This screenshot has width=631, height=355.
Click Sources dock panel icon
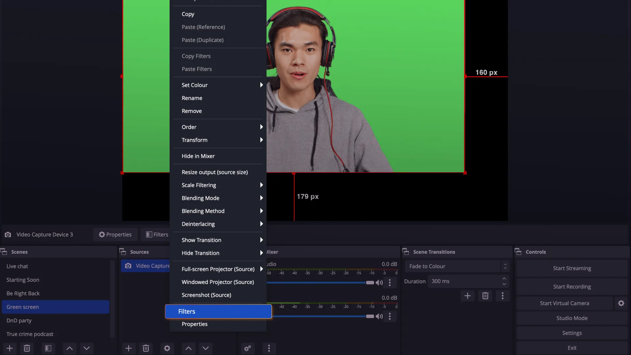[123, 252]
